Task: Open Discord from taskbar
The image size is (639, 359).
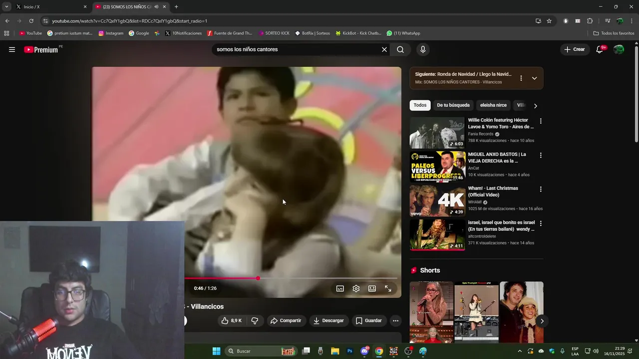Action: point(364,351)
